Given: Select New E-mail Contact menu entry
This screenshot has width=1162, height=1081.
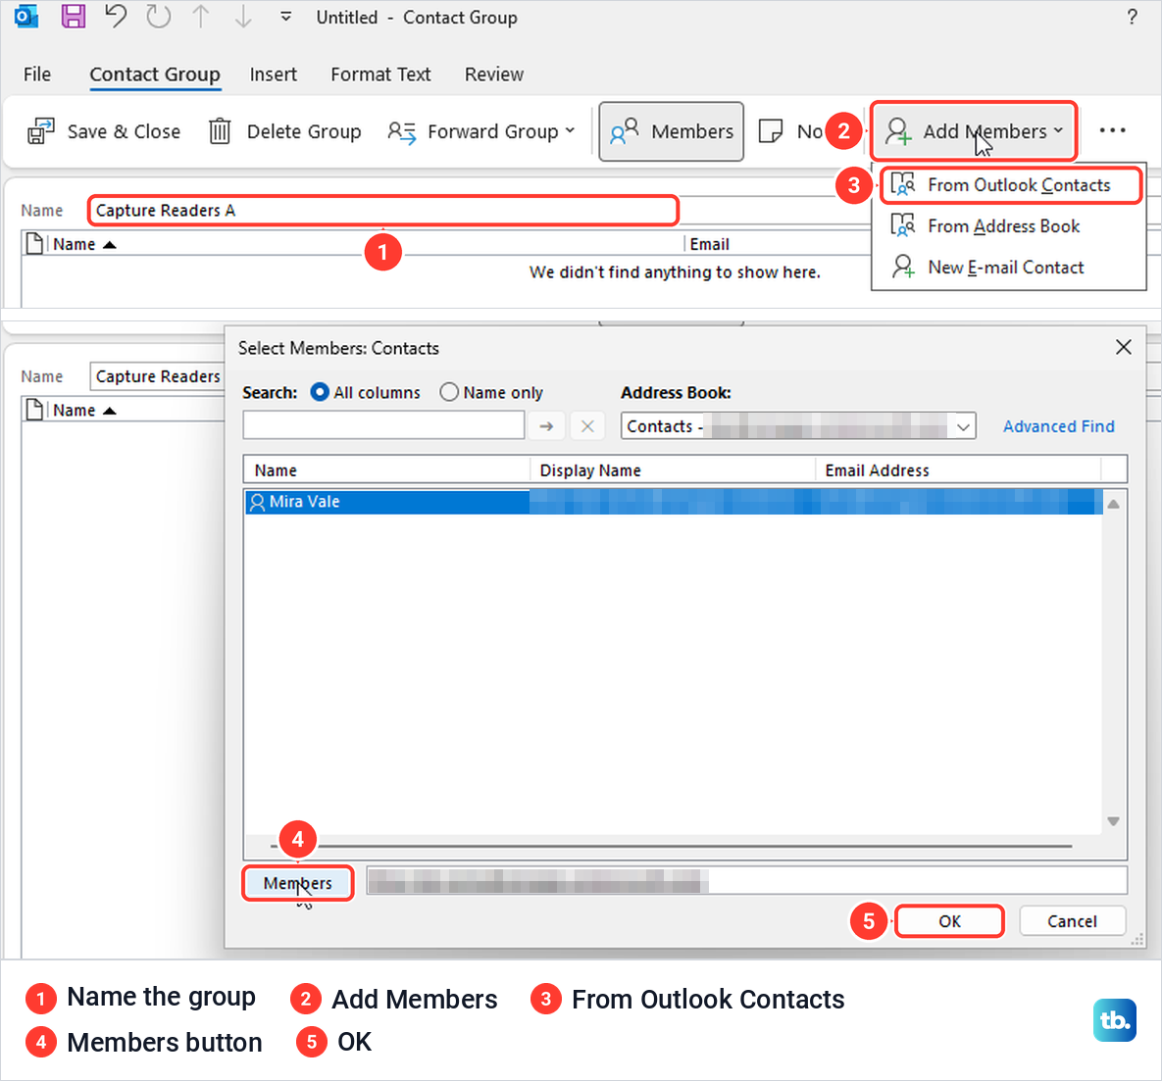Looking at the screenshot, I should coord(1009,267).
